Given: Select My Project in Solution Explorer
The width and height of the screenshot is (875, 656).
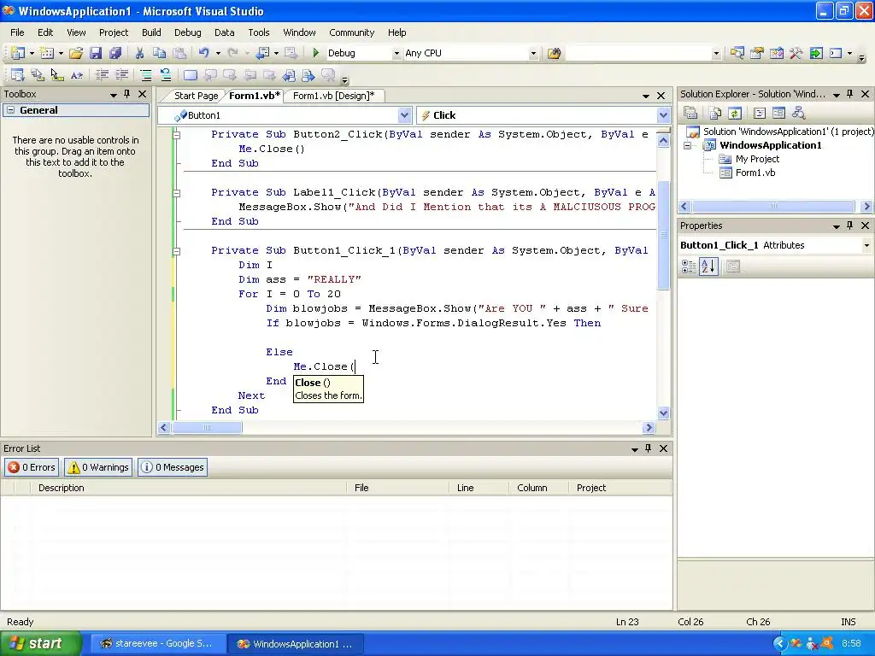Looking at the screenshot, I should 757,159.
